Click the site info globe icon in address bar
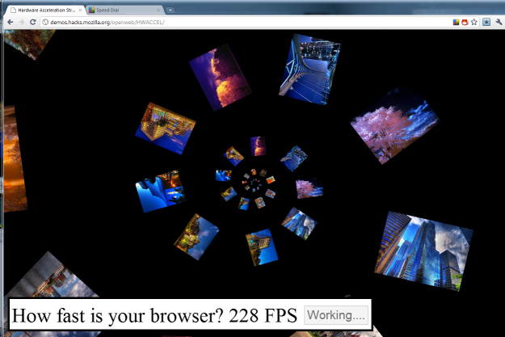The width and height of the screenshot is (505, 337). tap(45, 22)
